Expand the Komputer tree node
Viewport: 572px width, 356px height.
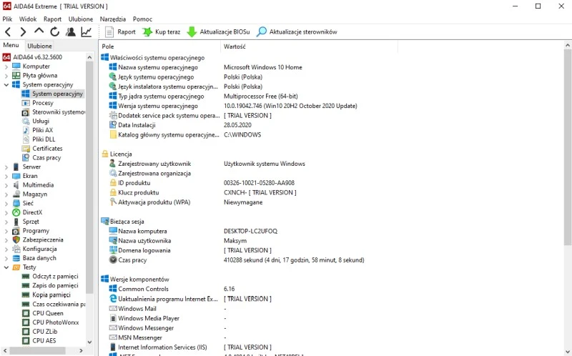click(x=6, y=66)
